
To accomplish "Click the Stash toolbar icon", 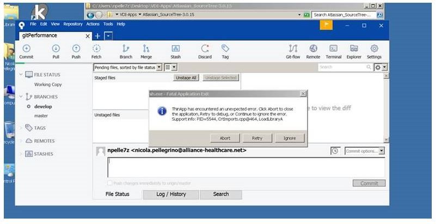I will (x=175, y=49).
